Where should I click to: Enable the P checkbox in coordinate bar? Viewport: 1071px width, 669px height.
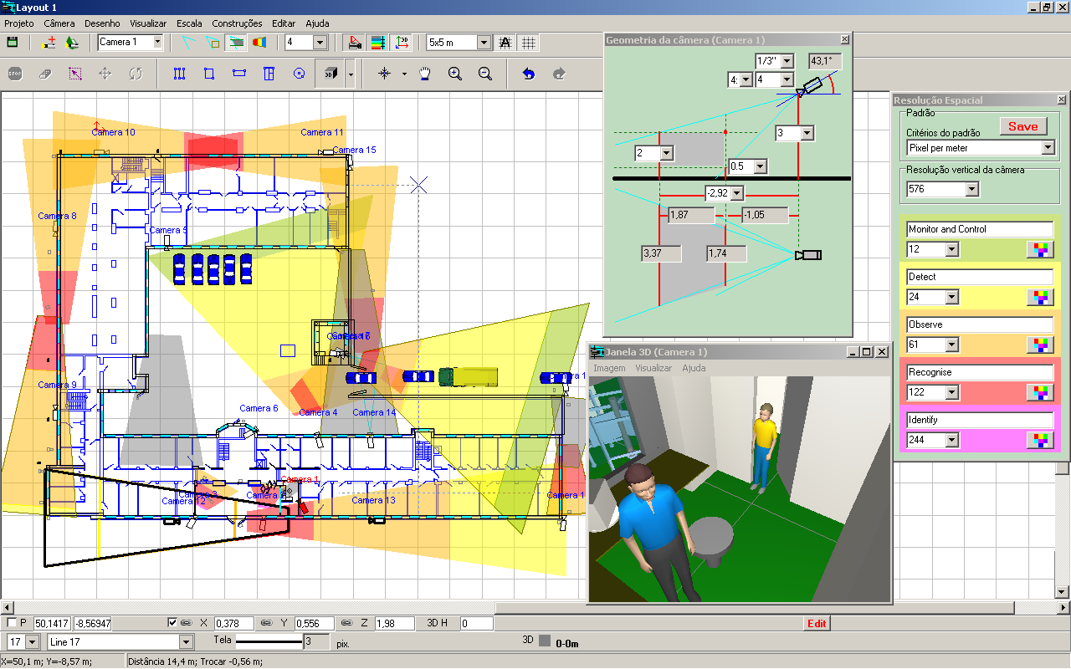click(12, 623)
